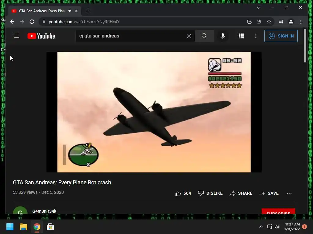Close the GTA San Andreas tab
The image size is (313, 234).
click(x=76, y=11)
